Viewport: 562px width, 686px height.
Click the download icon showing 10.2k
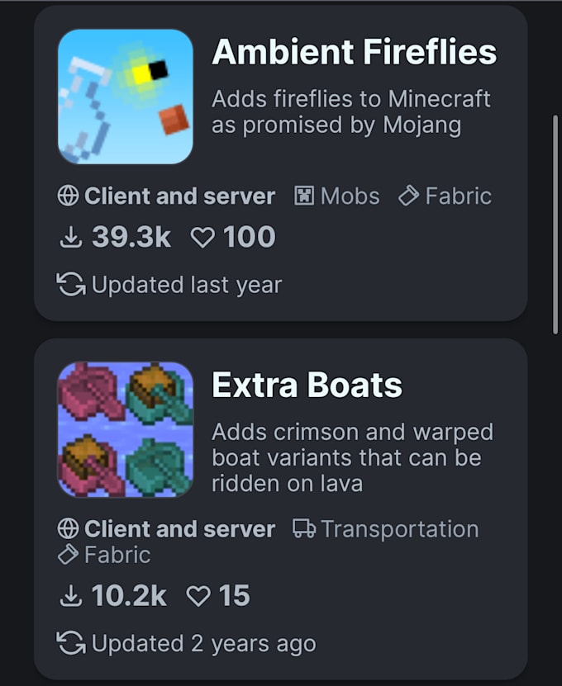point(73,596)
